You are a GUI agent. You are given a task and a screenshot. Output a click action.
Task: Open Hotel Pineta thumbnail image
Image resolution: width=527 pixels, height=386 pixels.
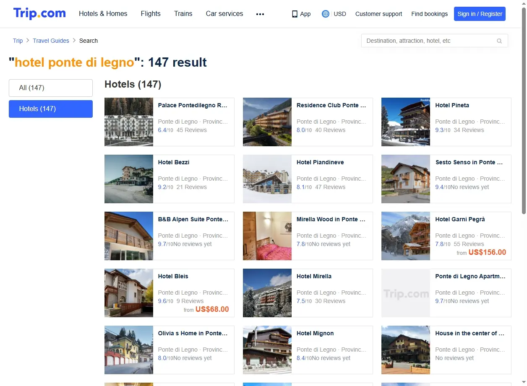click(x=406, y=122)
